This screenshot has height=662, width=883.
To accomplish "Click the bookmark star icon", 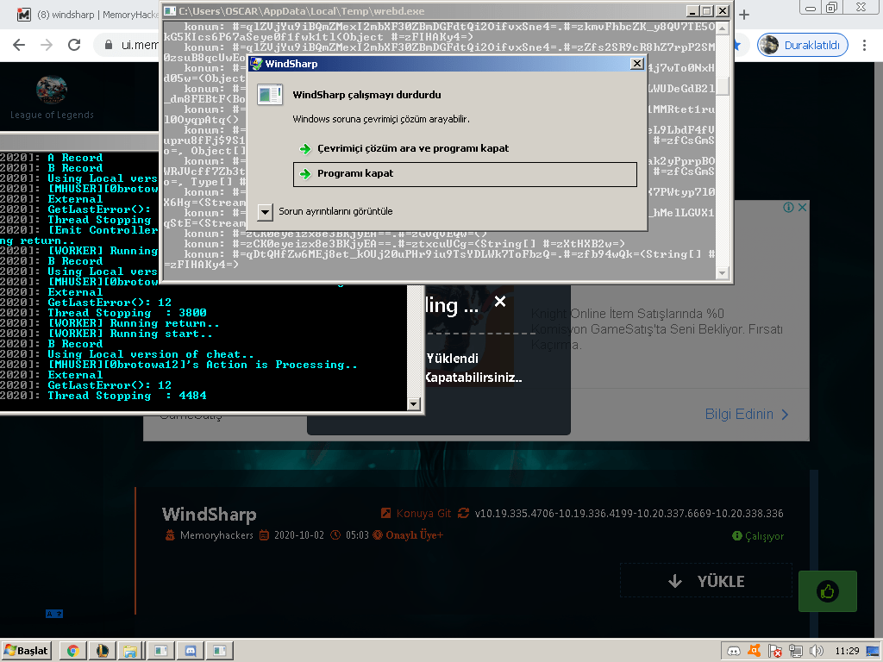I will [736, 45].
